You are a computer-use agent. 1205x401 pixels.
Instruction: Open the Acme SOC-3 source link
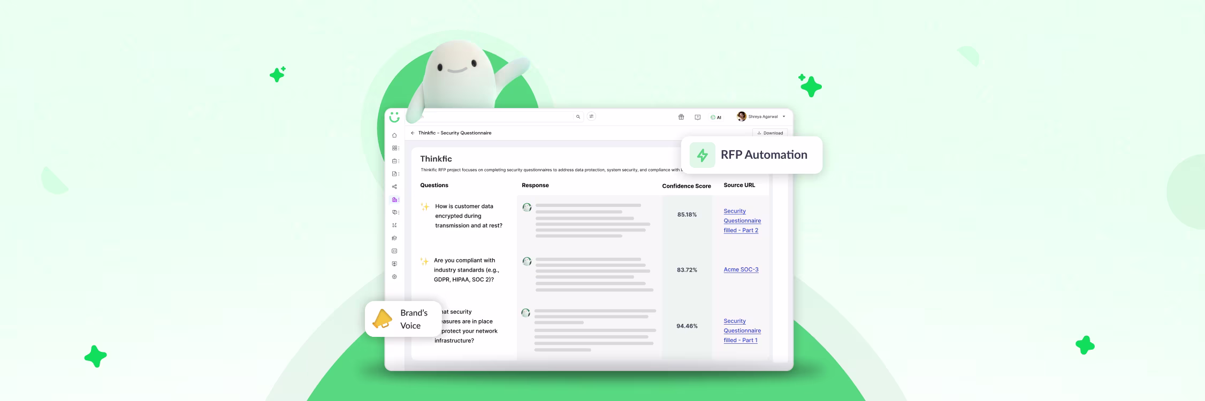[741, 269]
